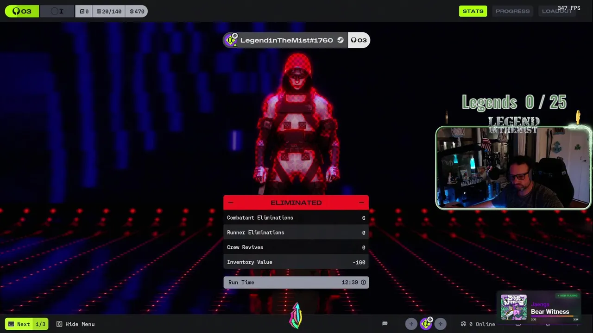Click the Legend1nTheM1st#1760 player name
The height and width of the screenshot is (333, 593).
pyautogui.click(x=286, y=40)
